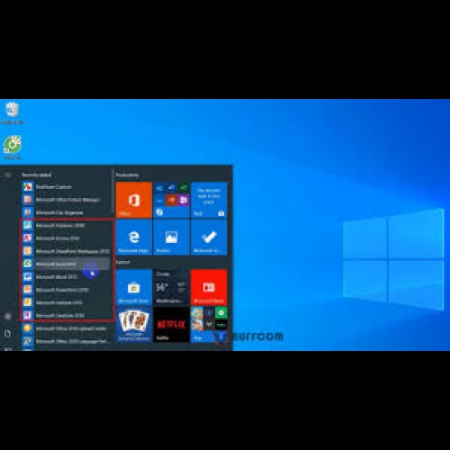Launch the Microsoft Edge tile
450x450 pixels.
click(134, 238)
